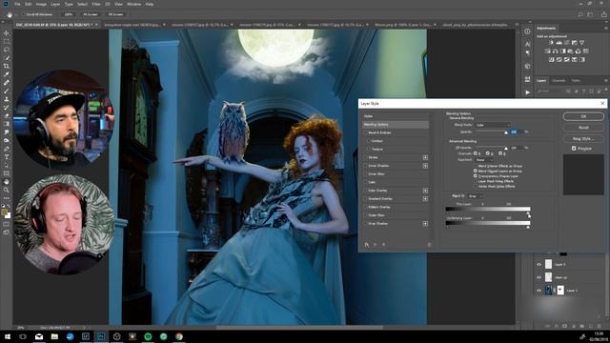Open the Blend If dropdown
Image resolution: width=610 pixels, height=343 pixels.
475,196
